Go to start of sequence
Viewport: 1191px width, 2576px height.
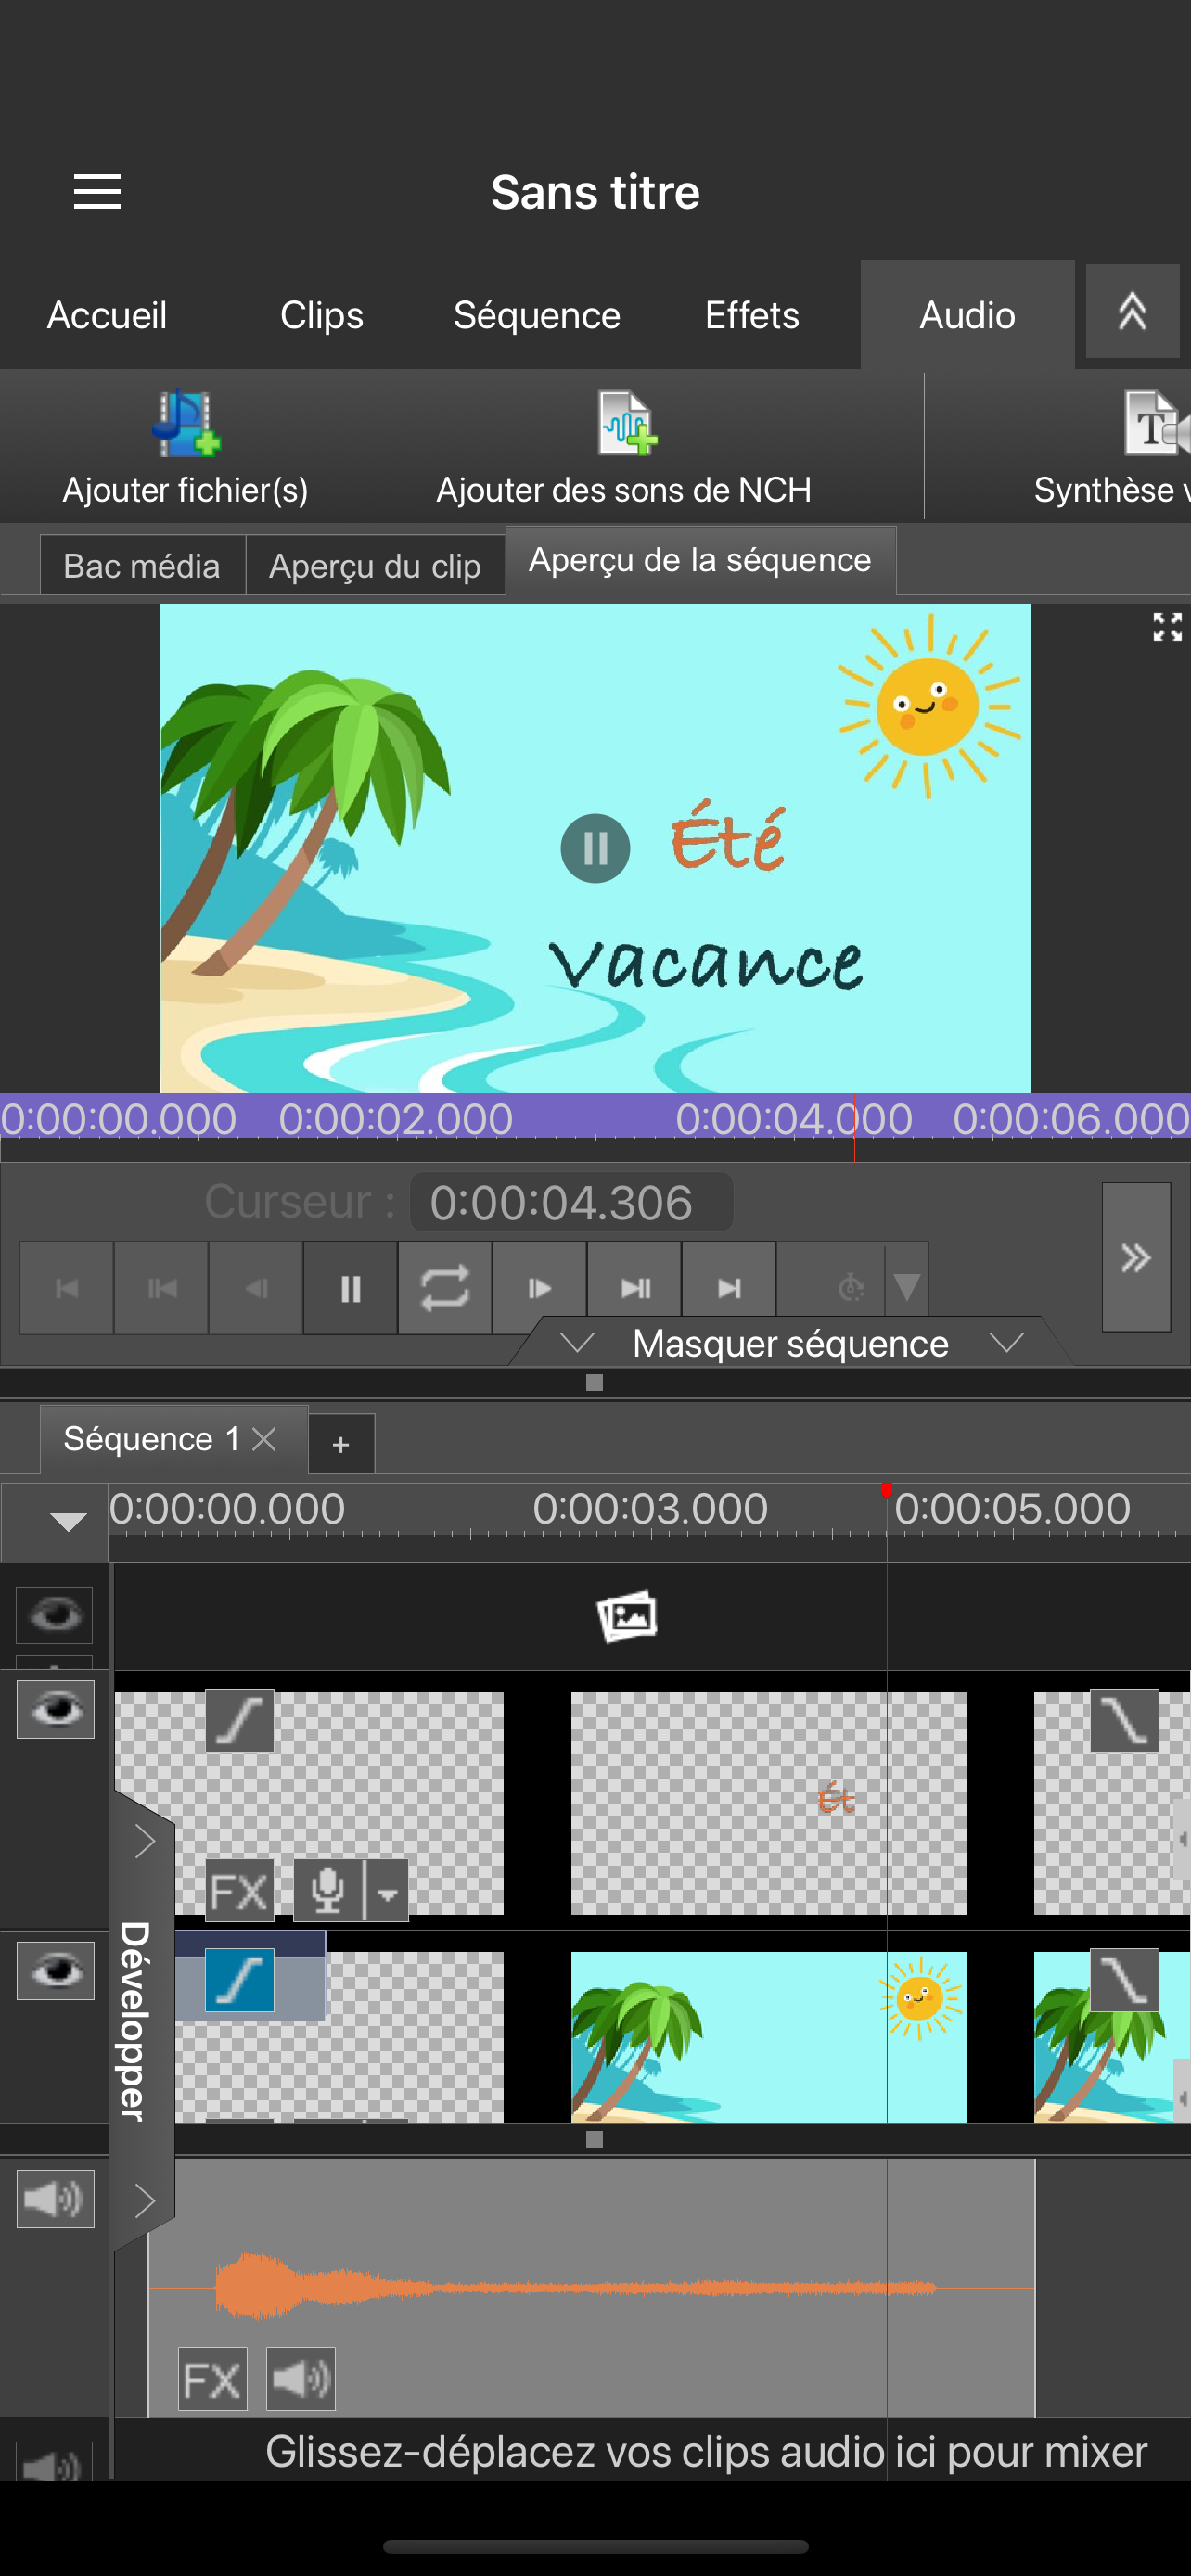tap(66, 1288)
